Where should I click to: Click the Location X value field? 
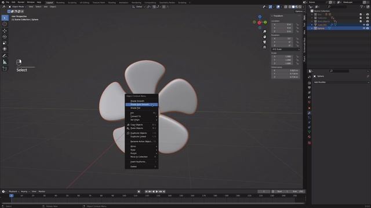click(282, 24)
